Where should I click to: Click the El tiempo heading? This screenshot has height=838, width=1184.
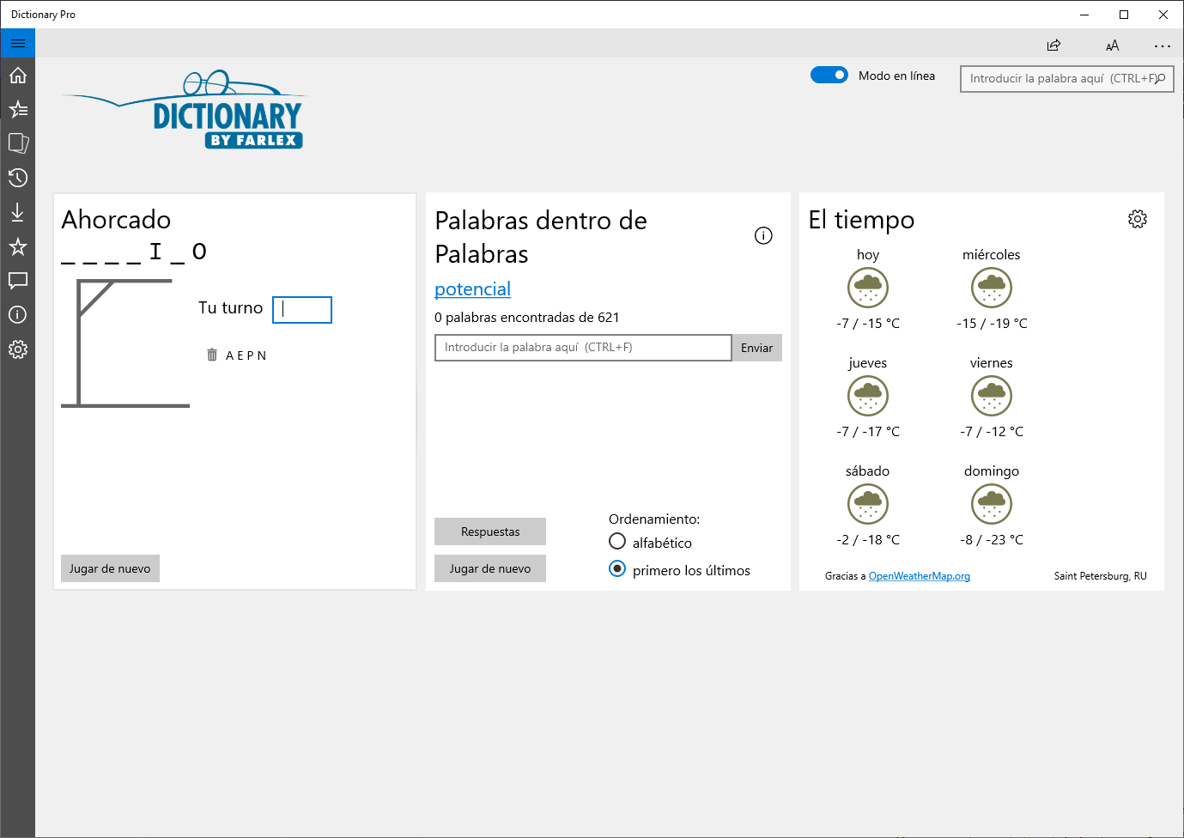pos(861,221)
